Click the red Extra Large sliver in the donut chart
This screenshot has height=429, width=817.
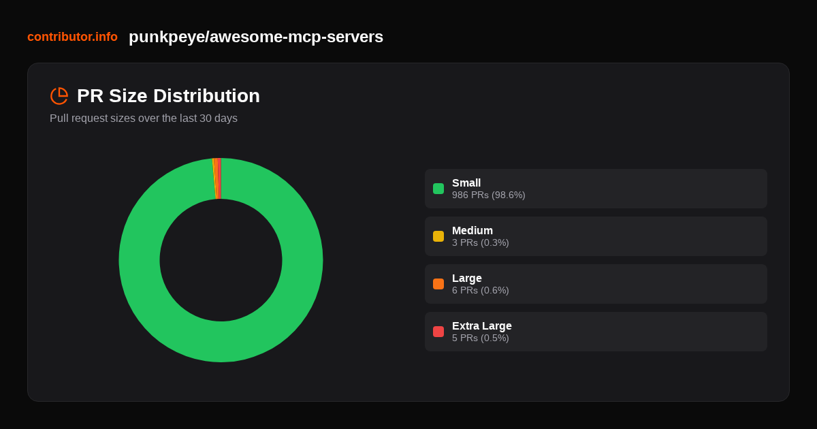point(219,178)
